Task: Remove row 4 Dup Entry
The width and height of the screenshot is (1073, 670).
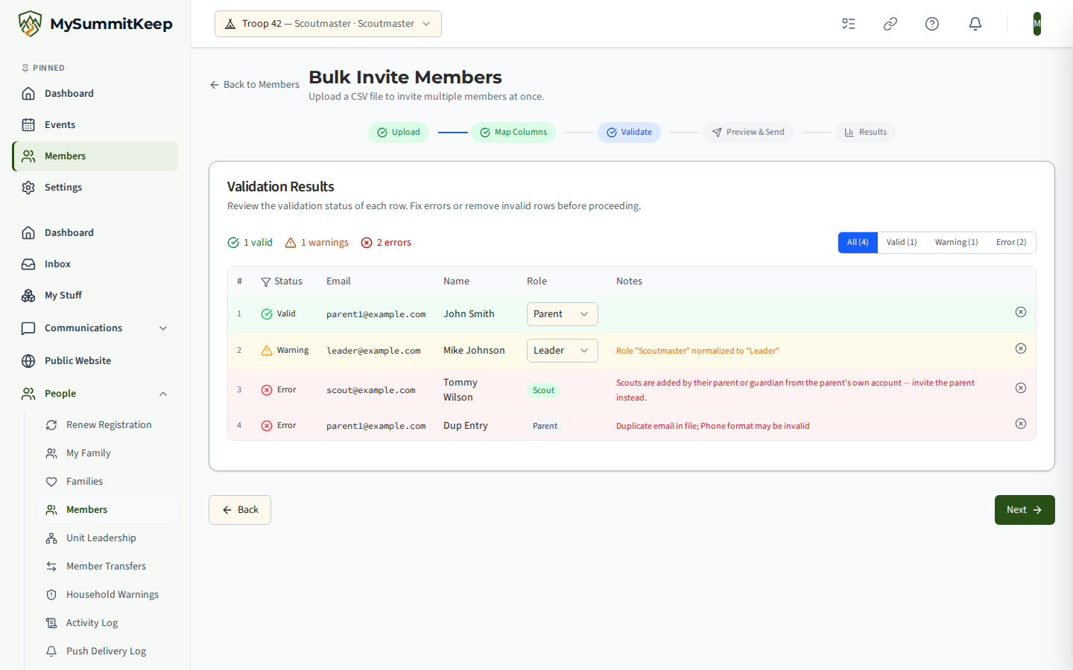Action: (x=1021, y=424)
